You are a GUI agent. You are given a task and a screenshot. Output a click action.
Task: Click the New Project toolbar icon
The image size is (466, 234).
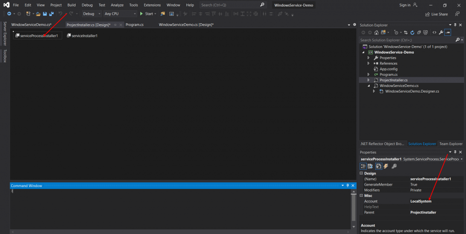click(28, 13)
